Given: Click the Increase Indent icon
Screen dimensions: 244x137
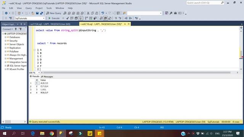Looking at the screenshot, I should [130, 18].
